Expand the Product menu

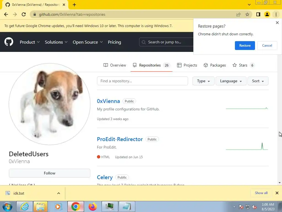pos(30,42)
